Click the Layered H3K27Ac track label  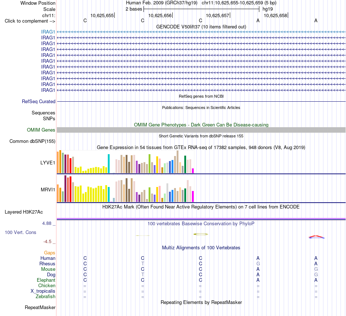pyautogui.click(x=24, y=212)
